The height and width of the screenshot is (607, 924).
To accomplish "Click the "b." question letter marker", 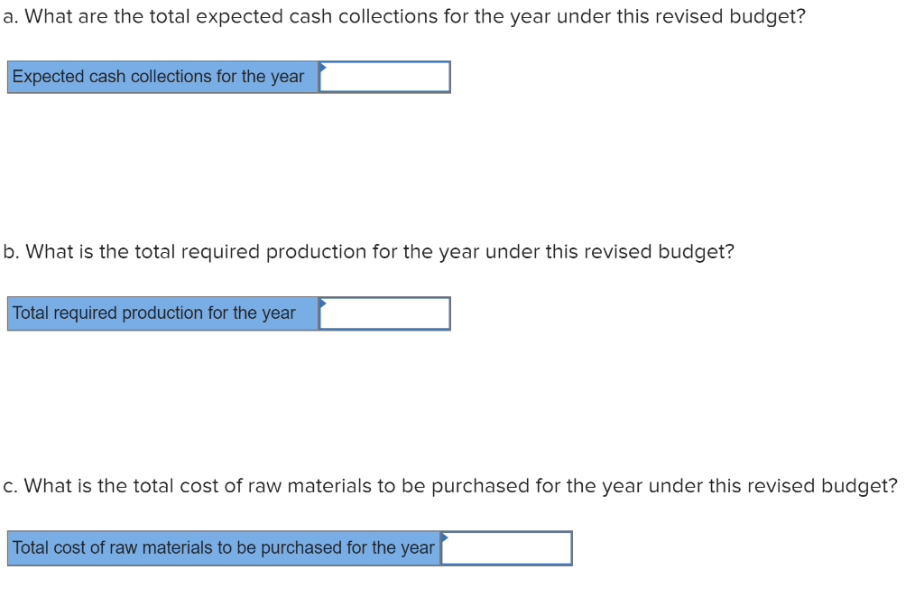I will [x=11, y=252].
